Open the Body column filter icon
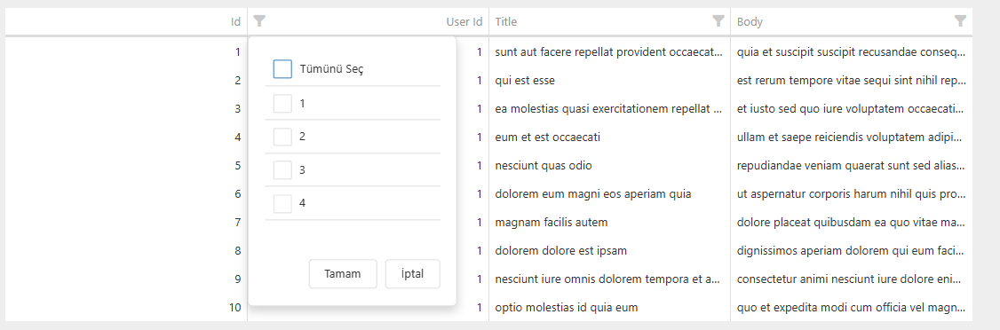Image resolution: width=1000 pixels, height=330 pixels. [x=960, y=21]
